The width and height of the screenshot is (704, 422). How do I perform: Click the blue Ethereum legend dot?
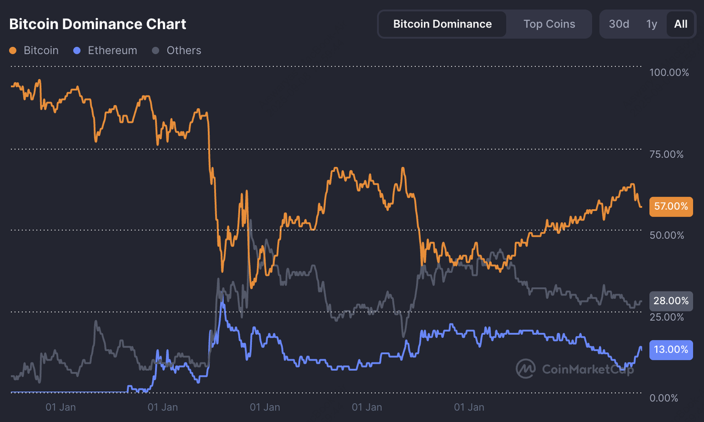[77, 51]
